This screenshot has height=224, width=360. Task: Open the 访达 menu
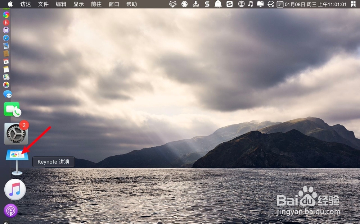[x=26, y=4]
